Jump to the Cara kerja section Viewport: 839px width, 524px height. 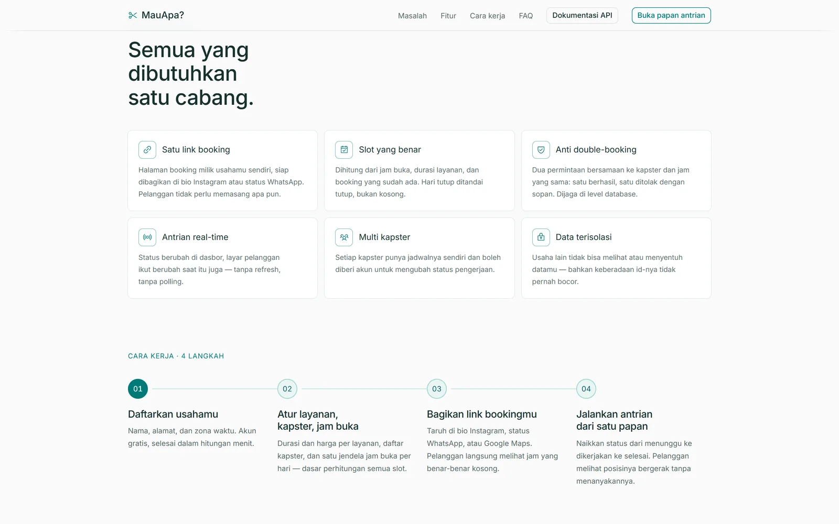click(488, 16)
